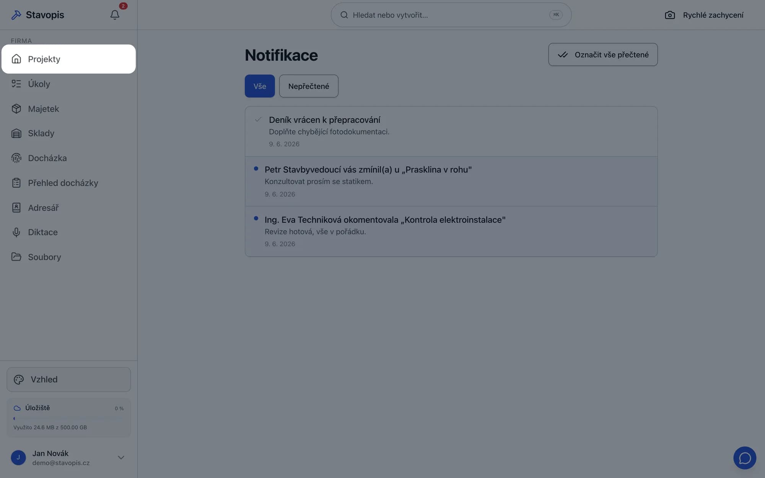Click text Revize hotová, vše v pořádku
The height and width of the screenshot is (478, 765).
pyautogui.click(x=315, y=232)
